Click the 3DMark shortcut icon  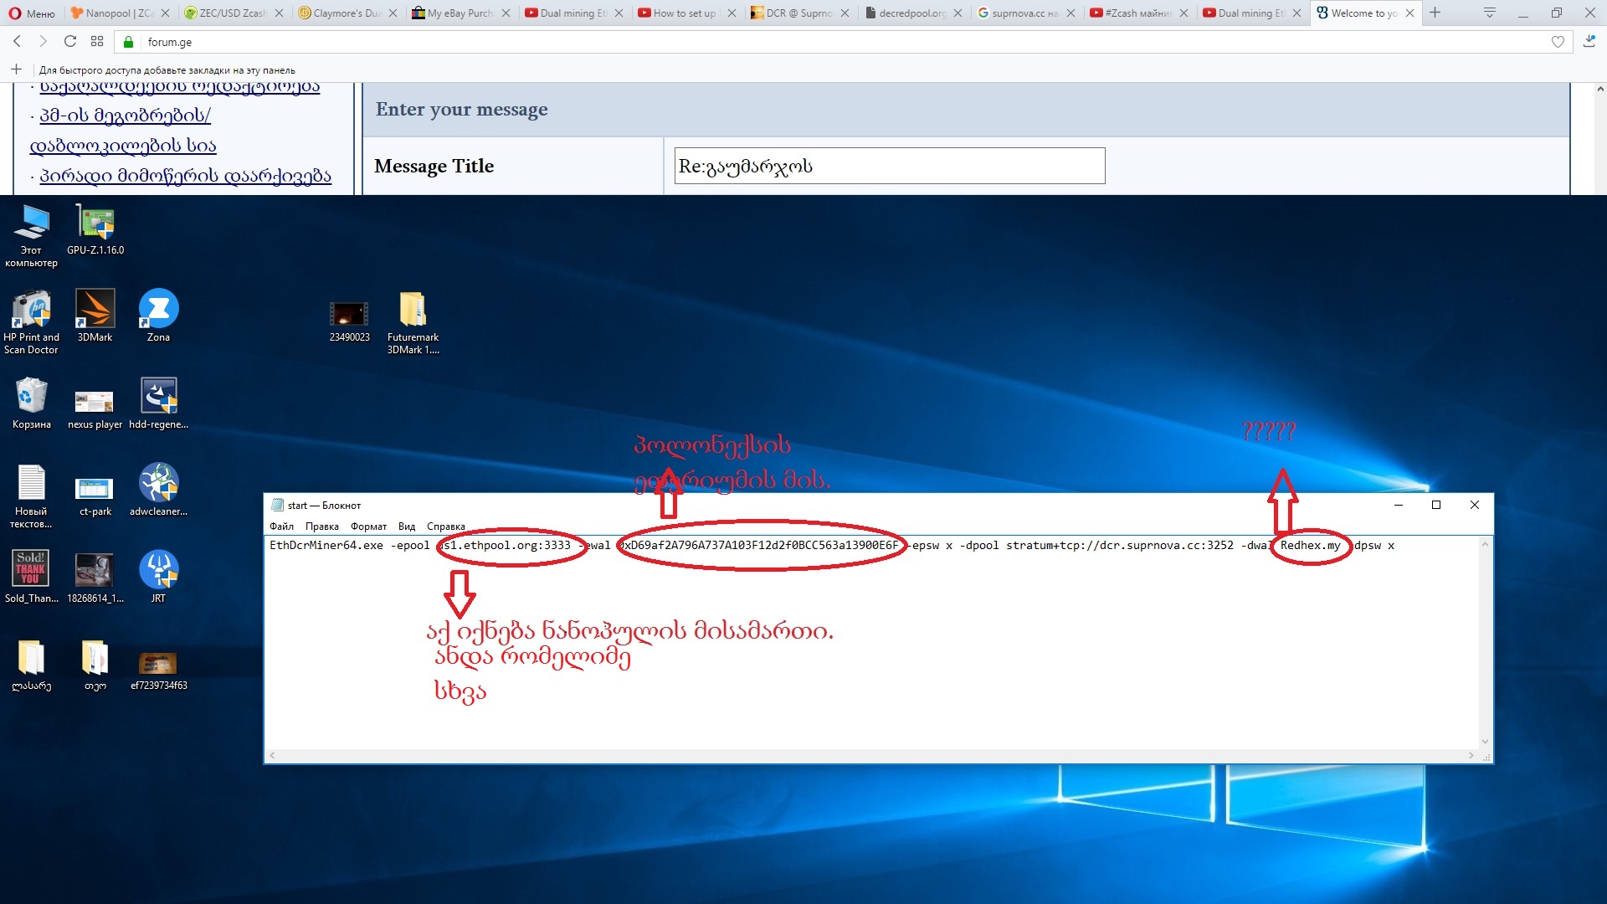95,310
